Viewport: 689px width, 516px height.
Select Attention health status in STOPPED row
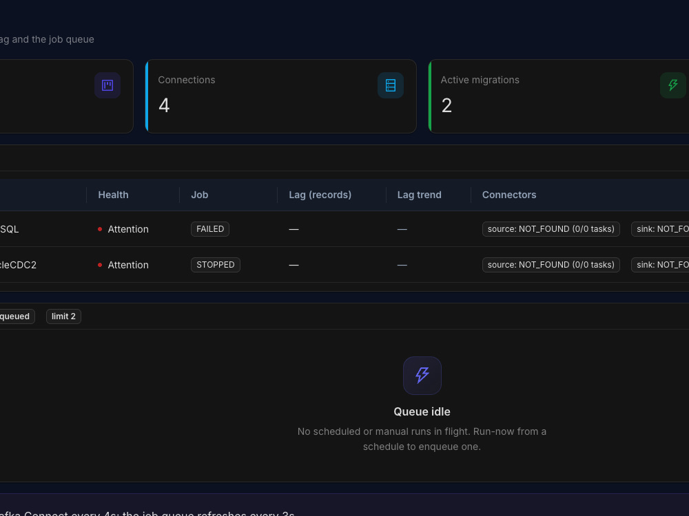(123, 265)
